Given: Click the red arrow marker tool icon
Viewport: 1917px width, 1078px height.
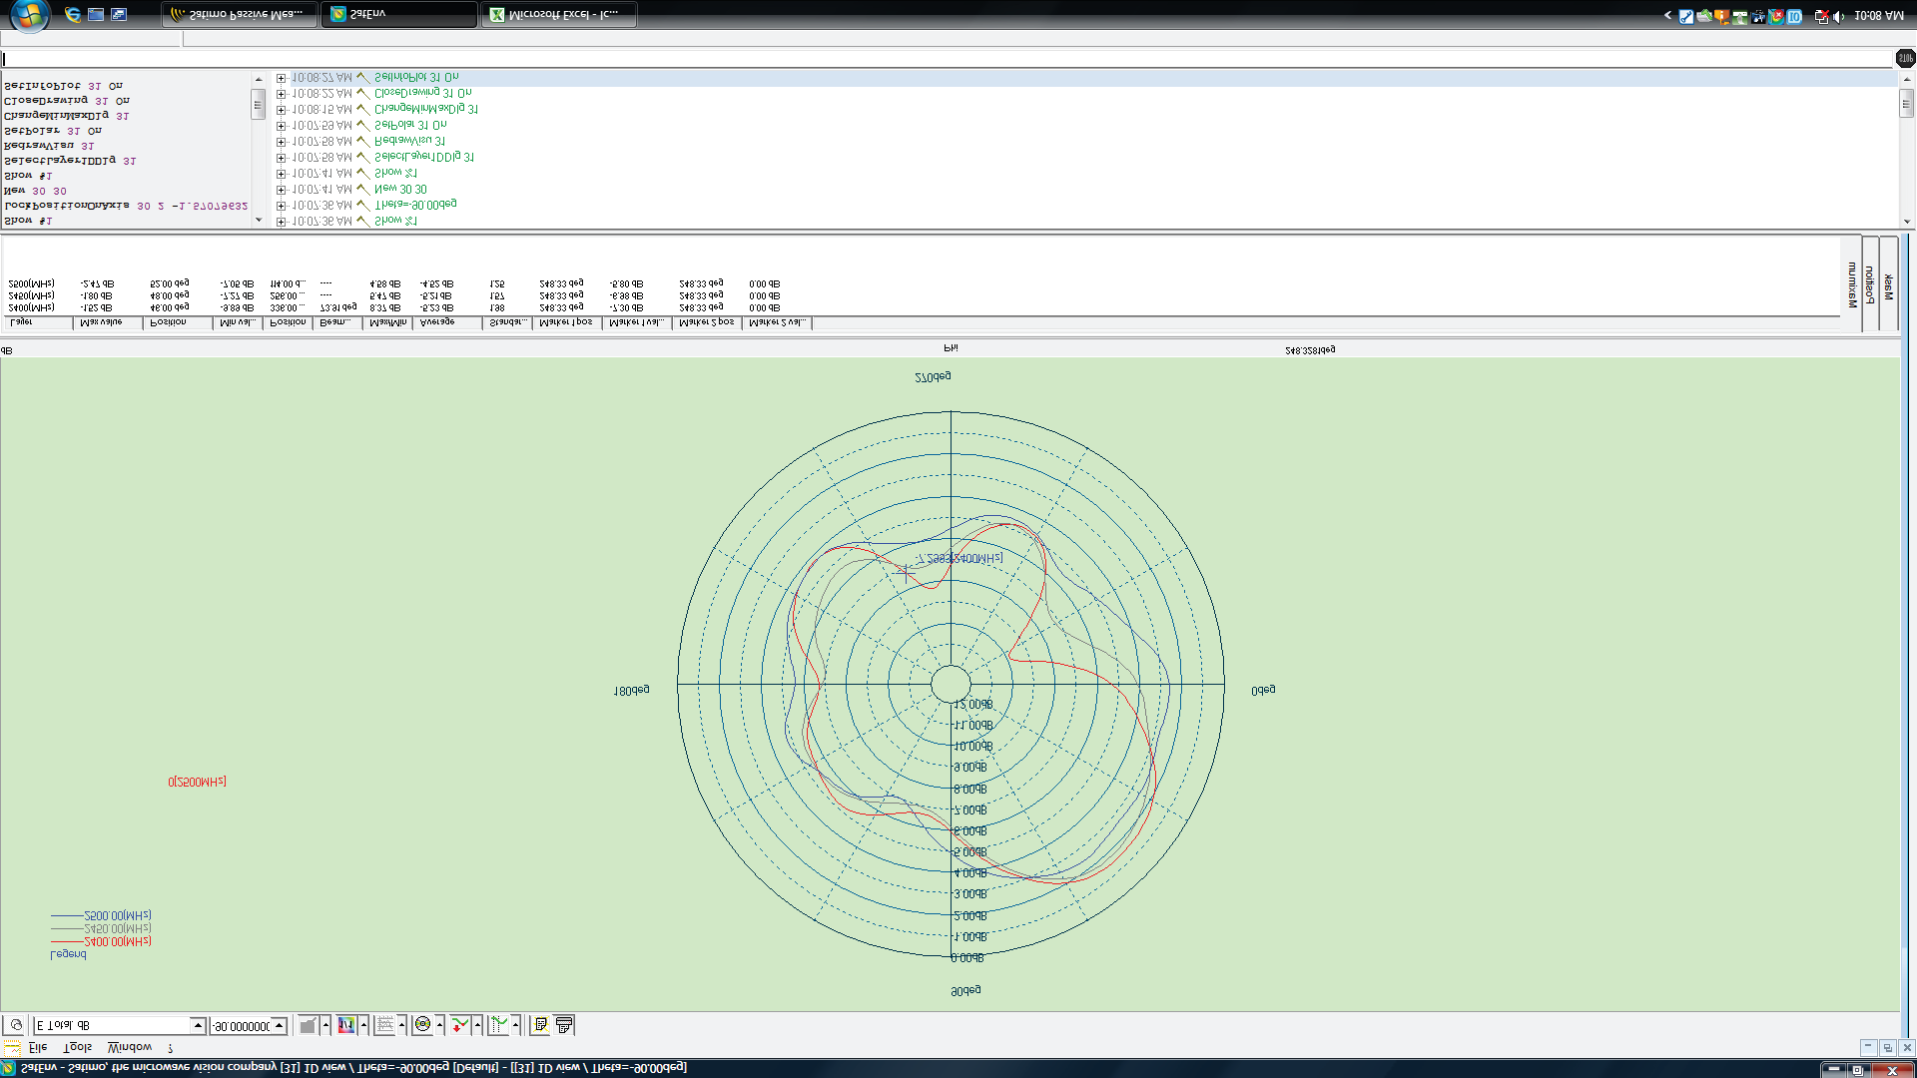Looking at the screenshot, I should click(459, 1025).
